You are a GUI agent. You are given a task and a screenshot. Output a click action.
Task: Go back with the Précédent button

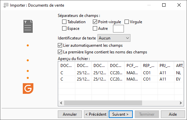pos(96,114)
